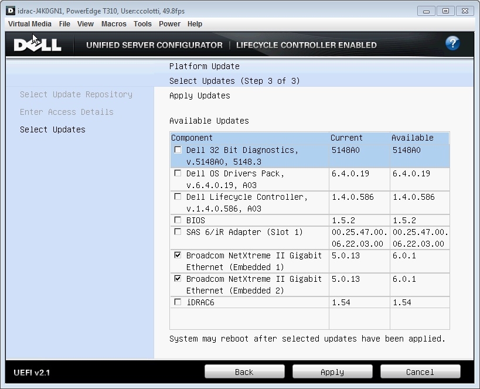Click current version 5.0.13 for Embedded 2
The width and height of the screenshot is (480, 389).
tap(346, 279)
